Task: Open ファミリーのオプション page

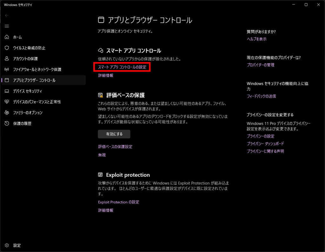Action: 28,112
